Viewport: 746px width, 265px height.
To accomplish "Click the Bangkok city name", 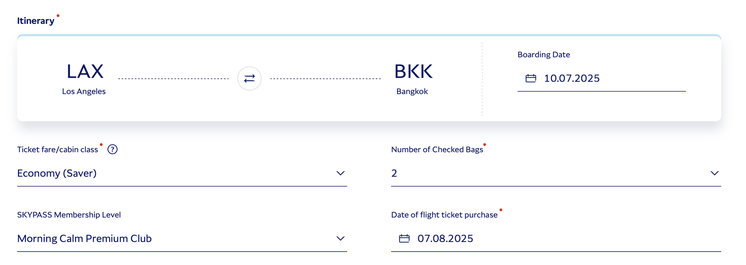I will coord(412,91).
